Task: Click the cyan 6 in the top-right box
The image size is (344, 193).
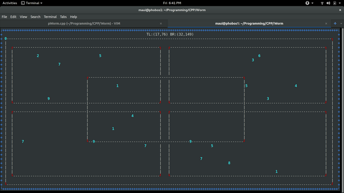Action: coord(259,56)
